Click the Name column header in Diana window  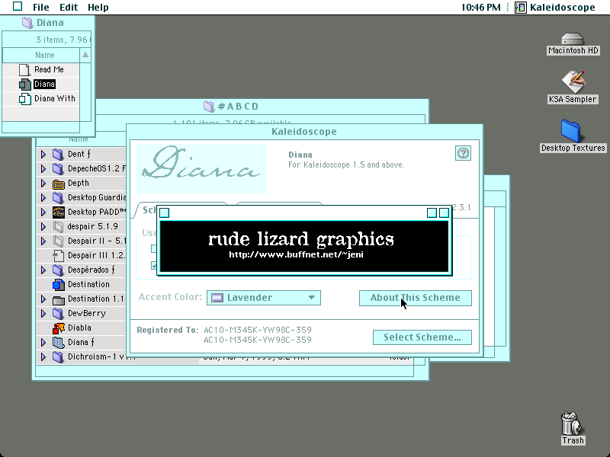[41, 55]
